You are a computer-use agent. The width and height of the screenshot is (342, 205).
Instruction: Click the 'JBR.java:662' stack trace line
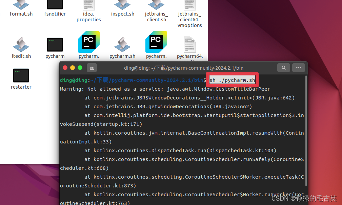click(x=168, y=107)
